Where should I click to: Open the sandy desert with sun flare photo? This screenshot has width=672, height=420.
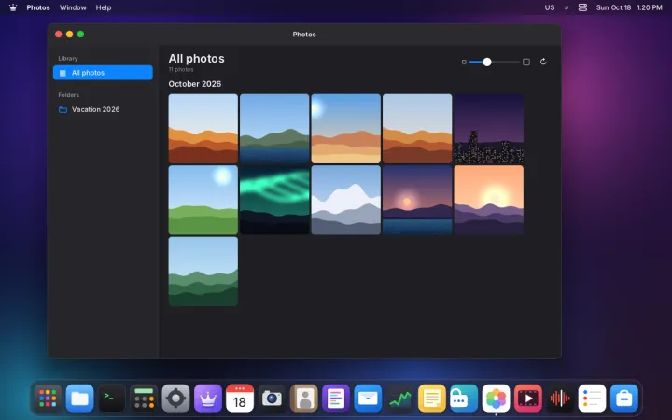[346, 129]
